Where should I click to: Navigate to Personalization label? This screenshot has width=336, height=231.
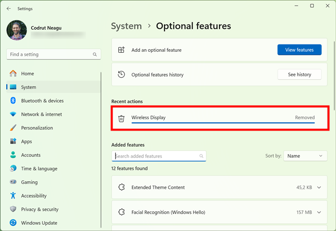click(x=37, y=128)
